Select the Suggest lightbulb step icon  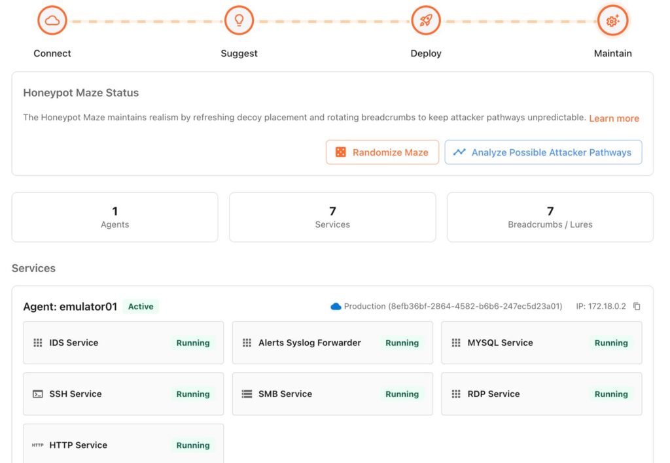click(x=239, y=21)
